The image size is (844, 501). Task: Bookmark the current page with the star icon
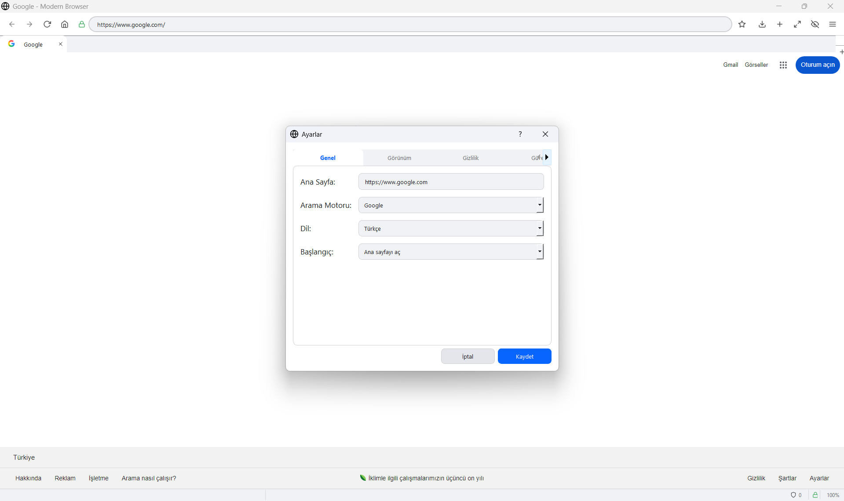point(742,24)
